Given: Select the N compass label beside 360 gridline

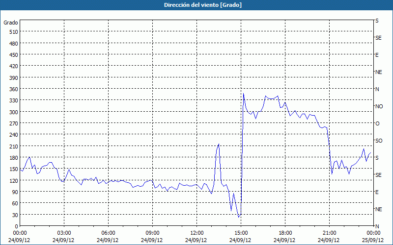Looking at the screenshot, I should tap(377, 89).
